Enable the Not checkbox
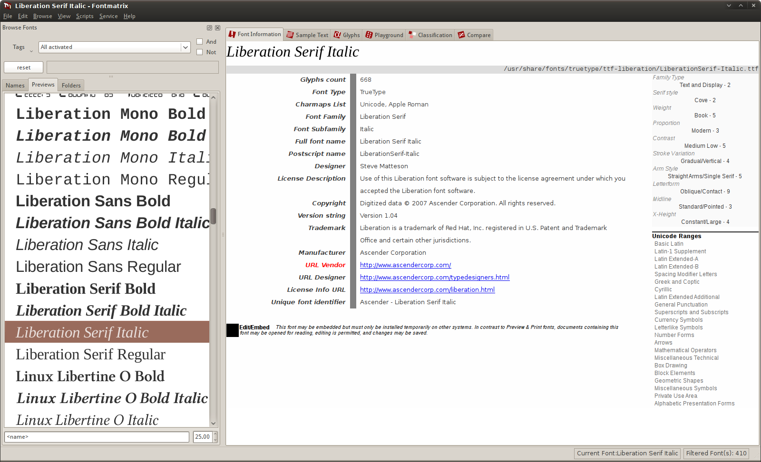This screenshot has width=761, height=462. 200,52
